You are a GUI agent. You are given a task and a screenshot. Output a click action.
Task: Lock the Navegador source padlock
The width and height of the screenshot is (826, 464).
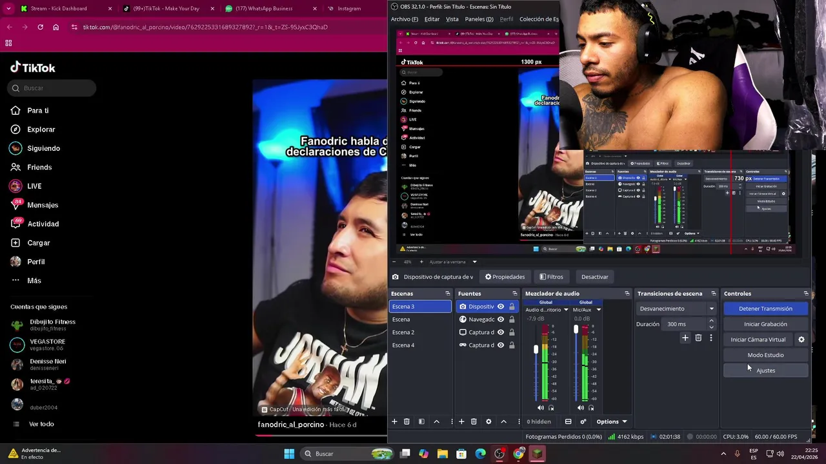click(512, 320)
